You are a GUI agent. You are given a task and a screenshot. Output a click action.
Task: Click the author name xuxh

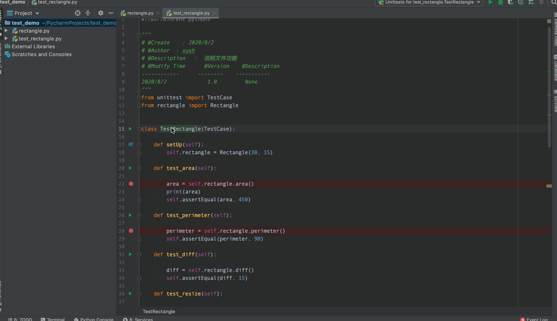click(x=188, y=50)
